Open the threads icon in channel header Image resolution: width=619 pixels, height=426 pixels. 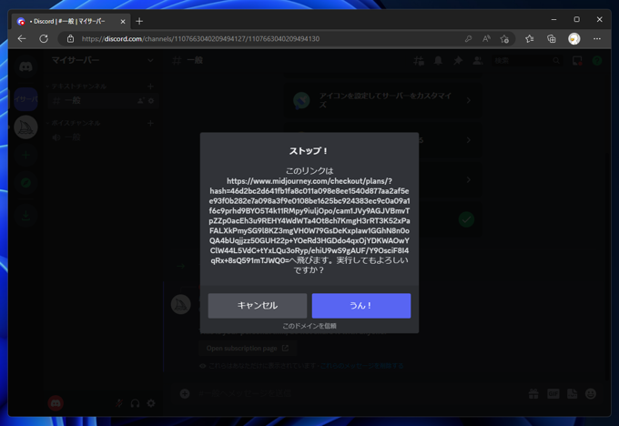(419, 60)
